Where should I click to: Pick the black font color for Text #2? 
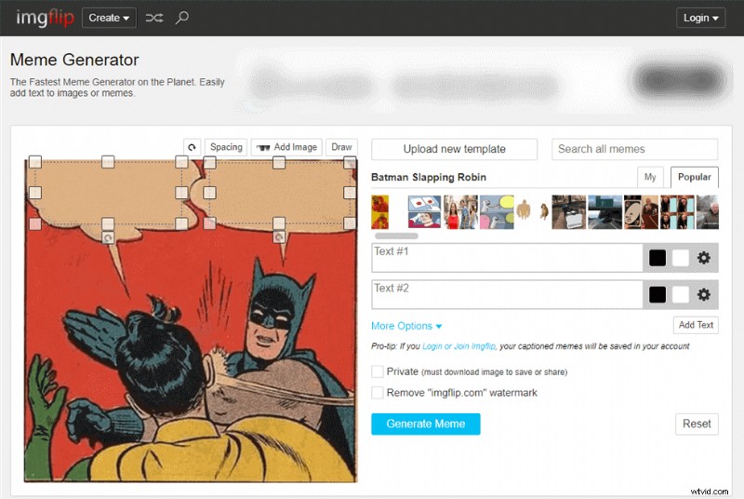pos(658,295)
